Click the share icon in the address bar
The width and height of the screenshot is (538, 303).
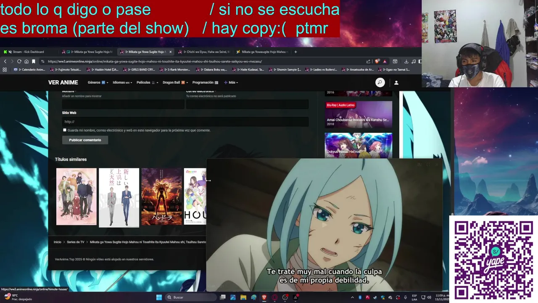(x=368, y=61)
